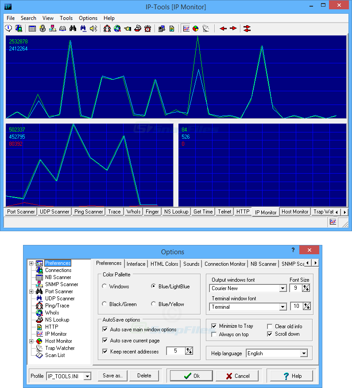Click the open book toolbar icon
The height and width of the screenshot is (388, 352).
tap(62, 28)
